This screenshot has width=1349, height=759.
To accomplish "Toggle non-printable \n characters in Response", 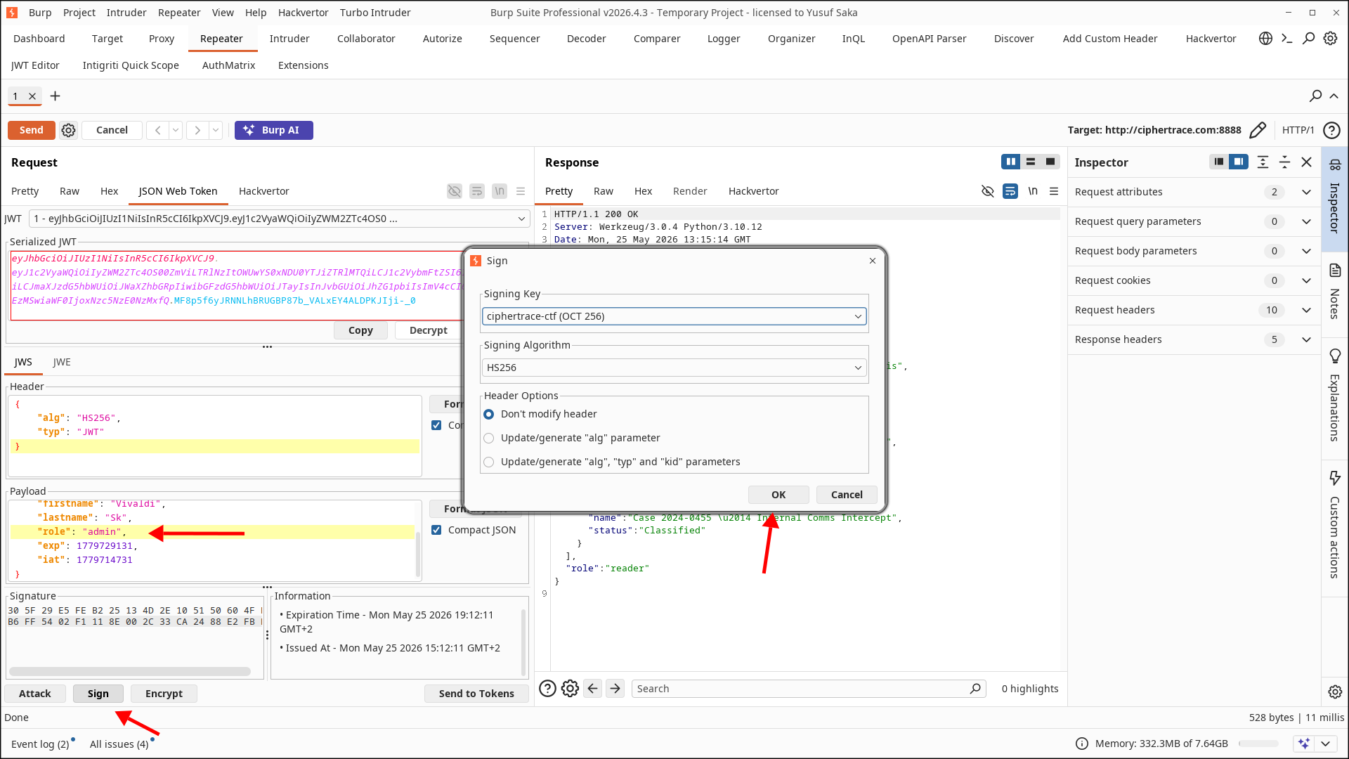I will (x=1033, y=191).
